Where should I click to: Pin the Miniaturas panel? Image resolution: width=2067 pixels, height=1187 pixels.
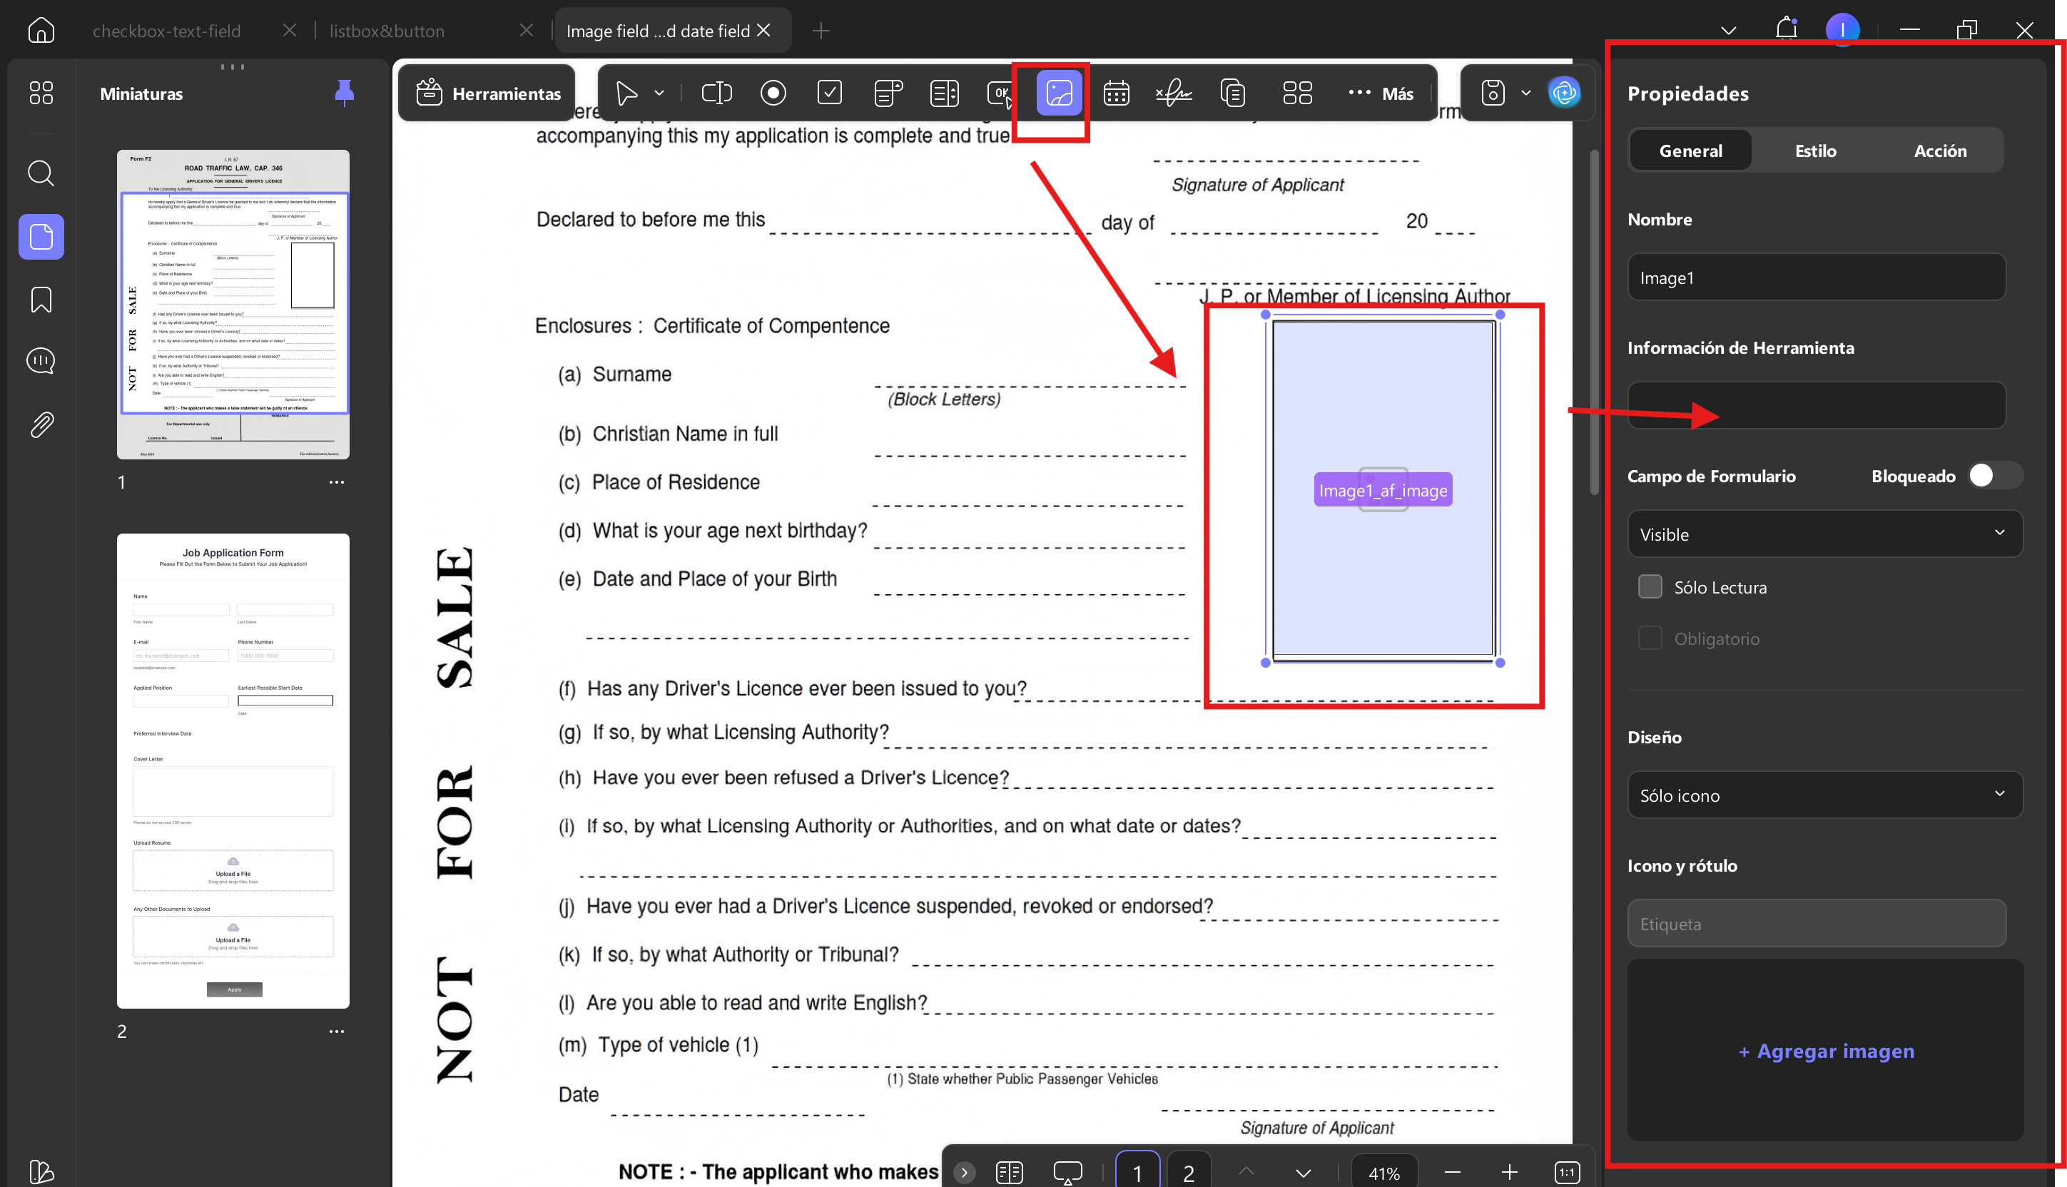[x=344, y=93]
